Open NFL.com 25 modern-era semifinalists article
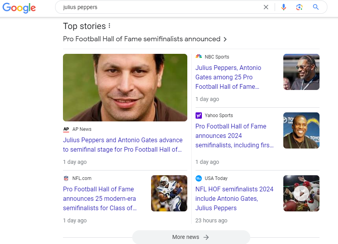Image resolution: width=338 pixels, height=244 pixels. (100, 198)
